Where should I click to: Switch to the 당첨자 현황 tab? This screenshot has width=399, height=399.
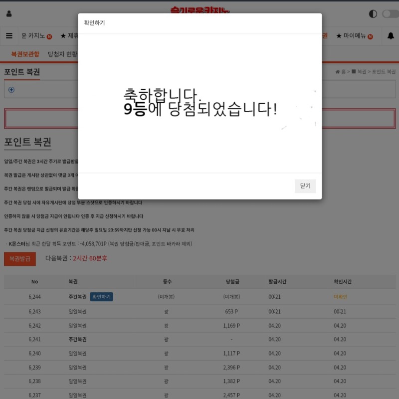point(62,54)
